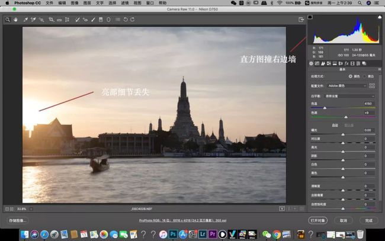Select the 黑白 (Black & White) treatment option
The image size is (385, 241).
(x=365, y=76)
